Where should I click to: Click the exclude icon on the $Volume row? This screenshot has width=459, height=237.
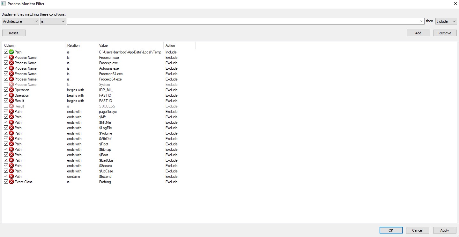[x=11, y=133]
